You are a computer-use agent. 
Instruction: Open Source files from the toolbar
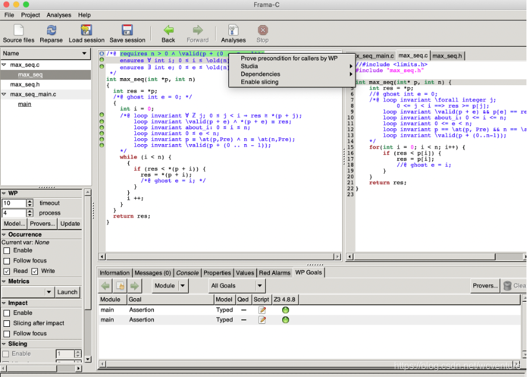click(19, 33)
